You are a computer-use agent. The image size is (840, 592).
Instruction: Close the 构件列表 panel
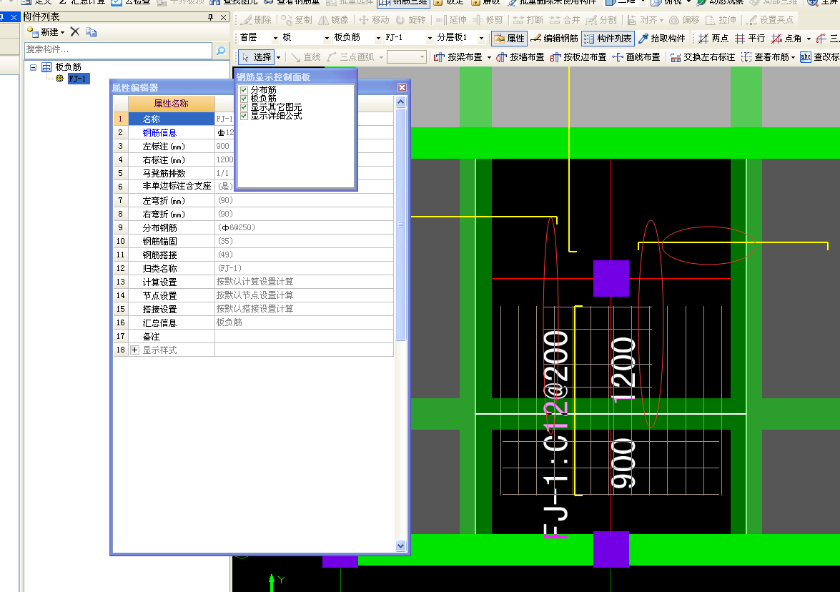click(223, 17)
